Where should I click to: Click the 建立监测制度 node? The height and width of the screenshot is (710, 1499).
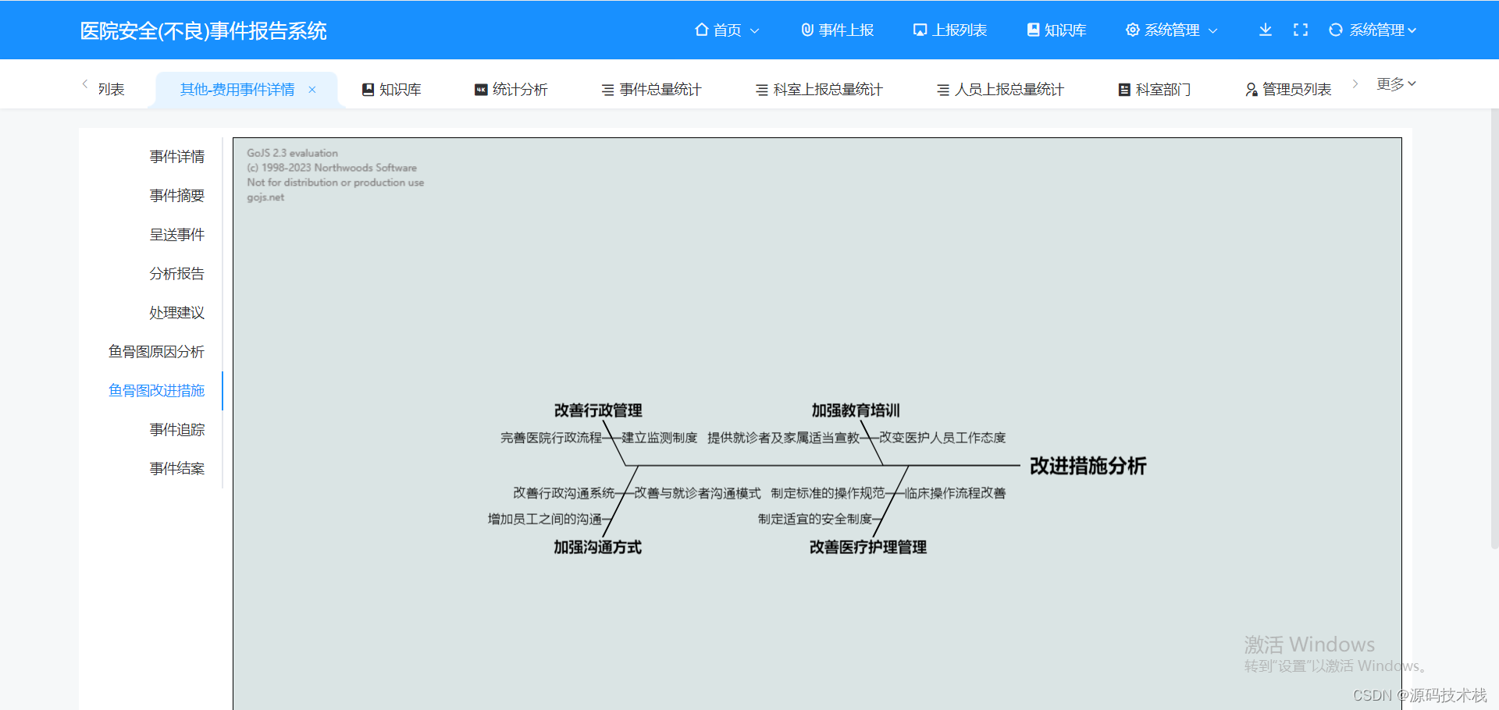pos(660,438)
